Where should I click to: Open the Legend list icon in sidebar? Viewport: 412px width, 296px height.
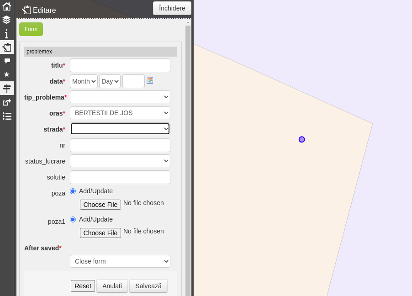tap(7, 116)
